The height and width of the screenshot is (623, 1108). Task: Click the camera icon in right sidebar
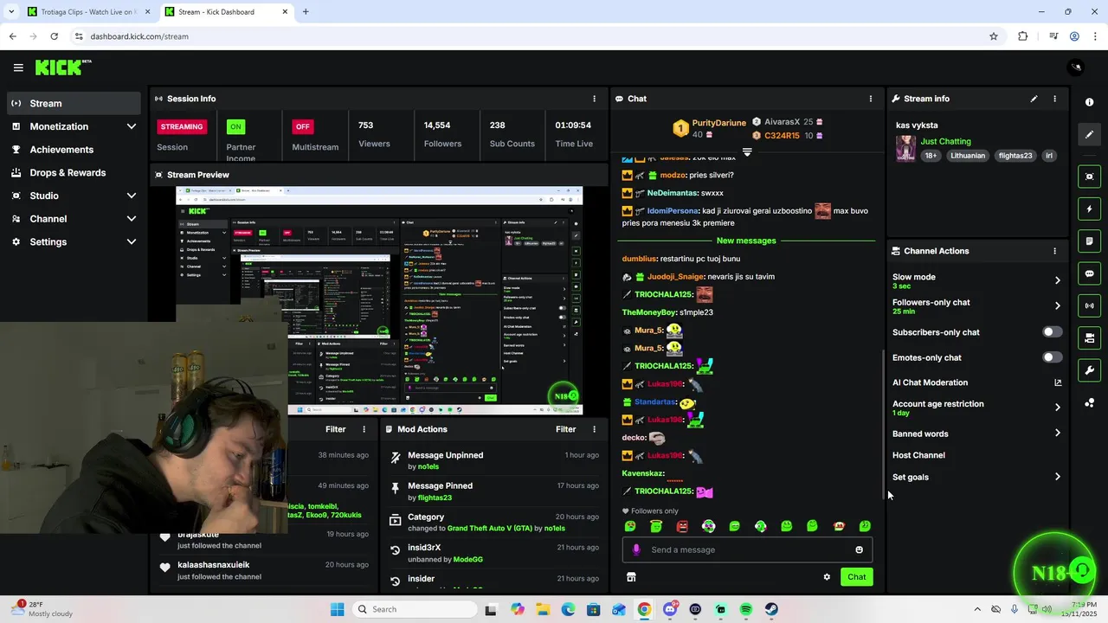(x=1089, y=337)
